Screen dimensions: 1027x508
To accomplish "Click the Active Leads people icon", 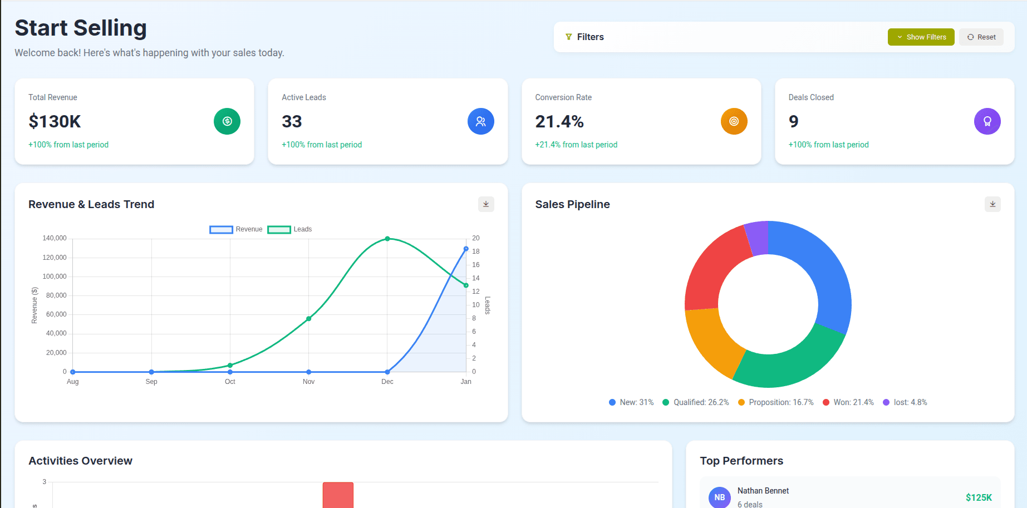I will [481, 121].
